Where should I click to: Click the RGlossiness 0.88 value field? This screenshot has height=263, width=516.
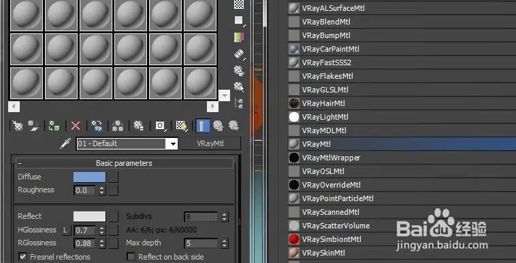[x=85, y=243]
